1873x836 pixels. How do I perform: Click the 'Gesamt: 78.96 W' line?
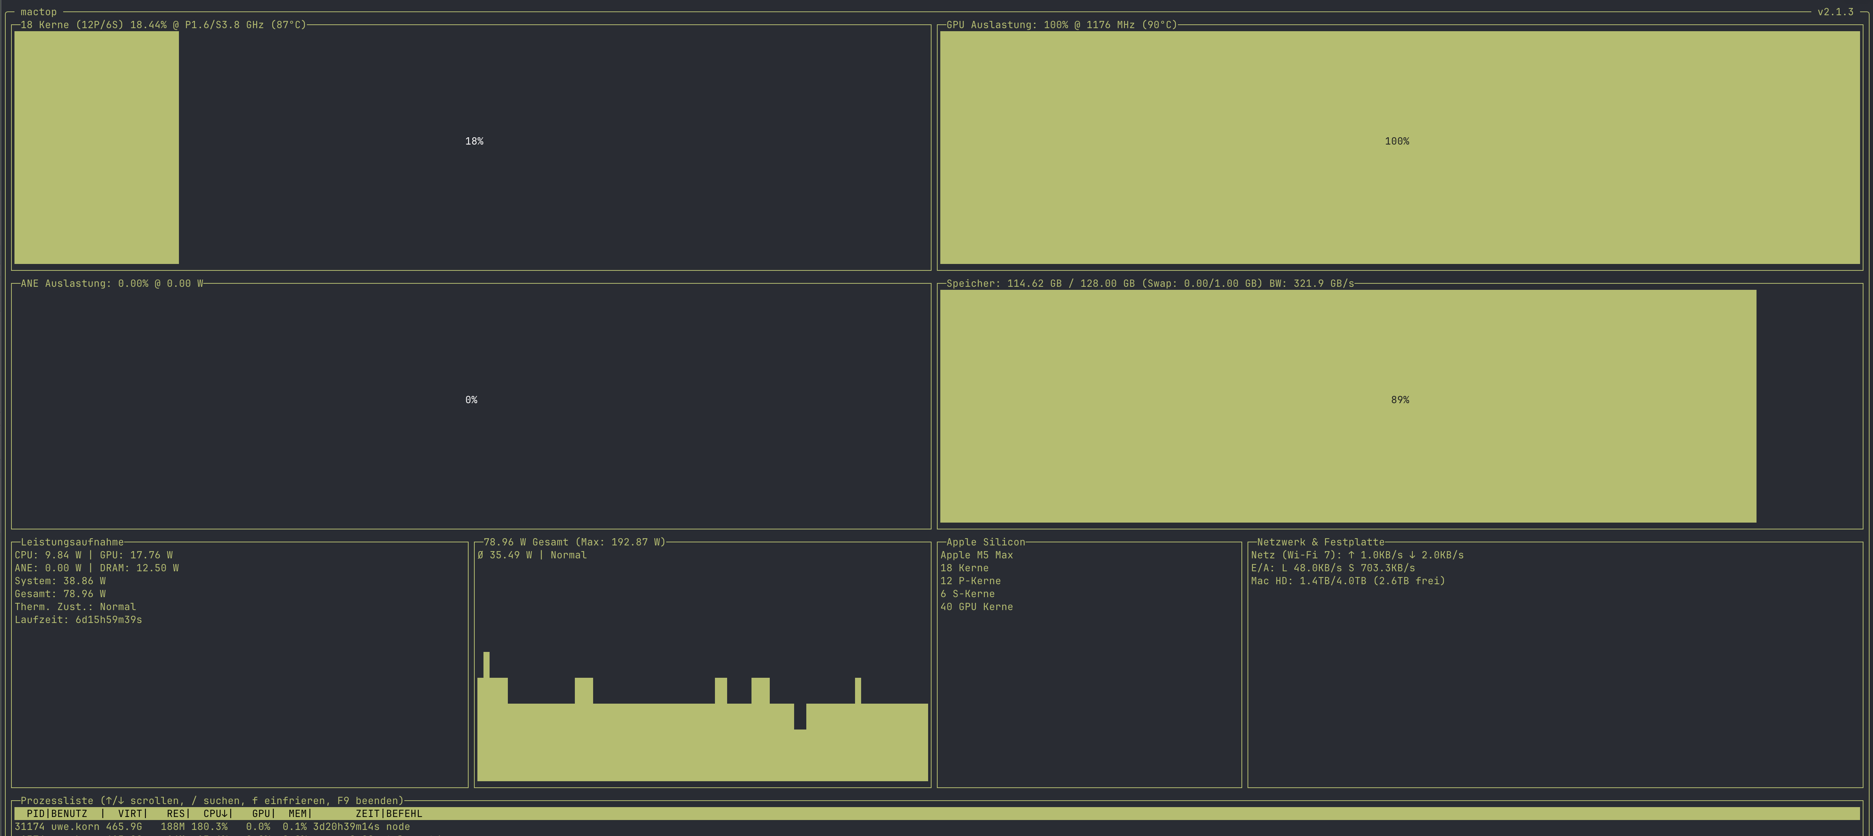point(61,594)
